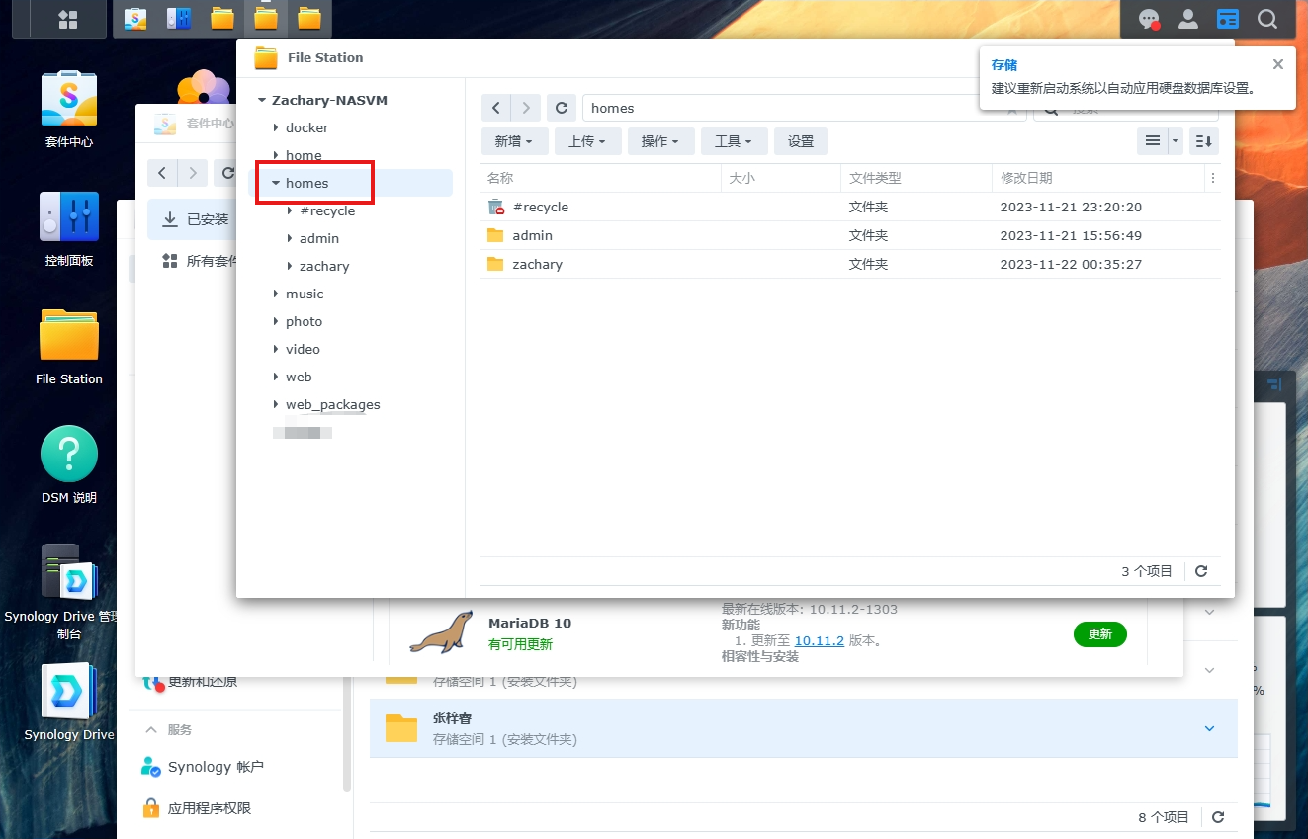Viewport: 1308px width, 839px height.
Task: Expand the music folder tree arrow
Action: click(x=276, y=294)
